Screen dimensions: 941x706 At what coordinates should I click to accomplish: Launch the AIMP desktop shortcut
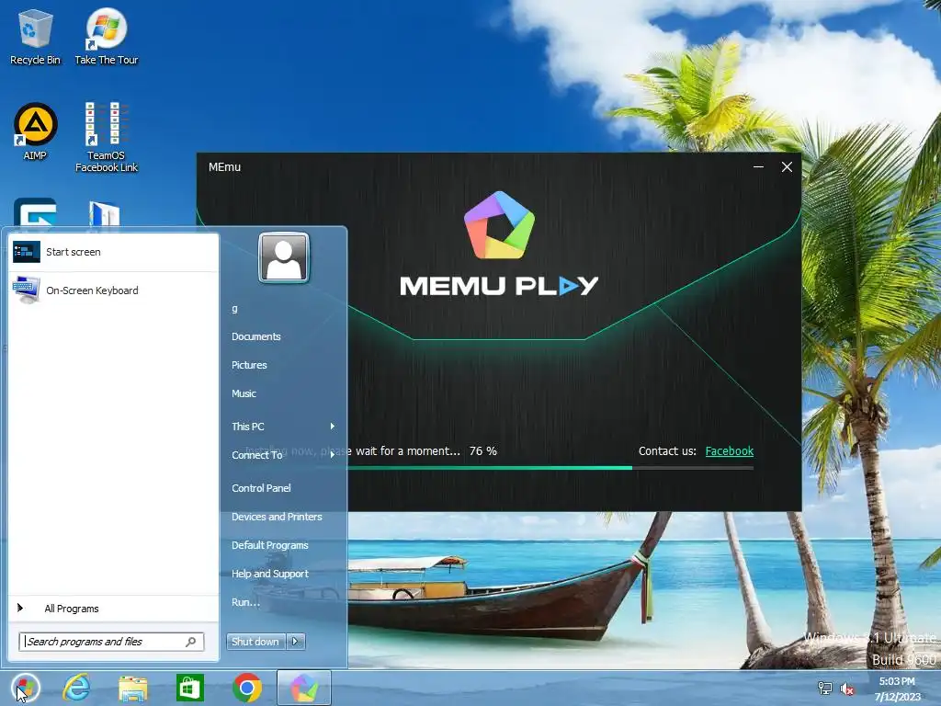(x=35, y=131)
